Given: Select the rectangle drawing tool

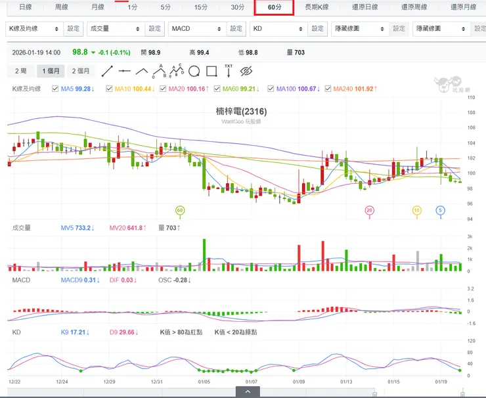Looking at the screenshot, I should 211,72.
